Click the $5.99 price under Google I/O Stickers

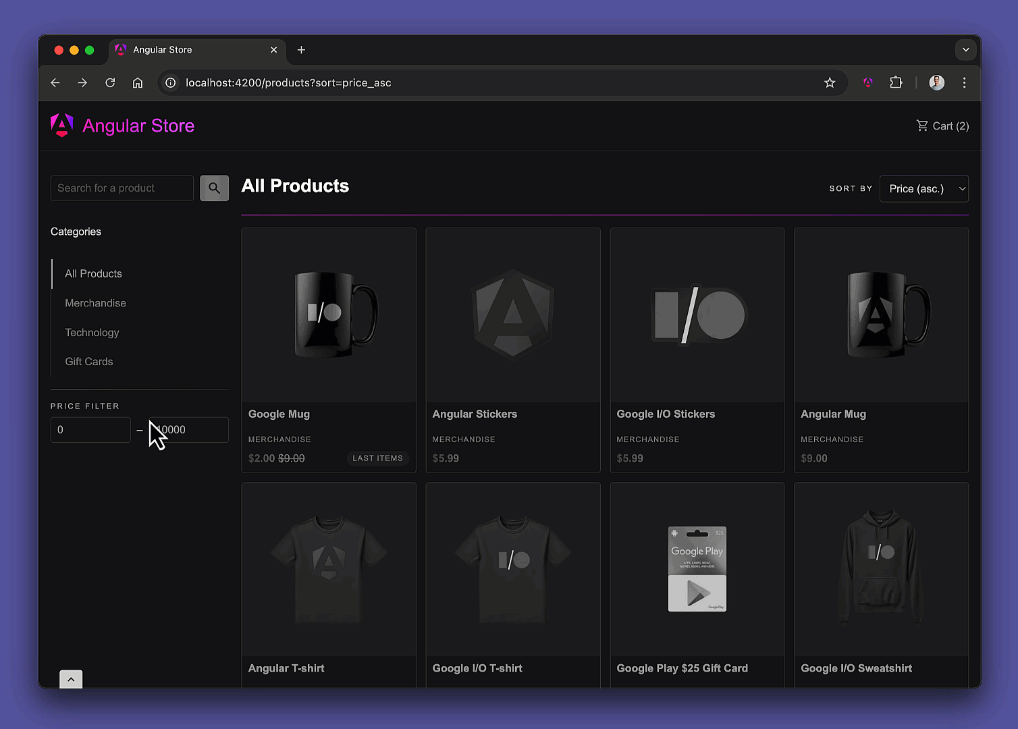(630, 458)
